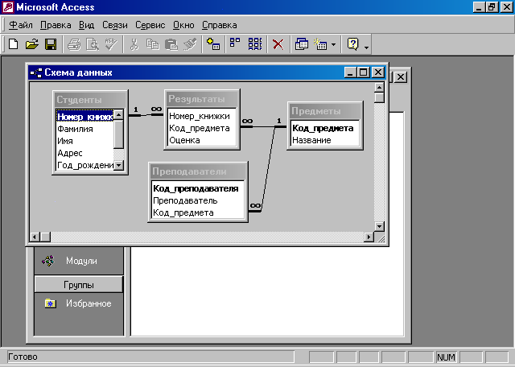Select the Format Painter brush icon
The height and width of the screenshot is (367, 515).
pyautogui.click(x=190, y=44)
